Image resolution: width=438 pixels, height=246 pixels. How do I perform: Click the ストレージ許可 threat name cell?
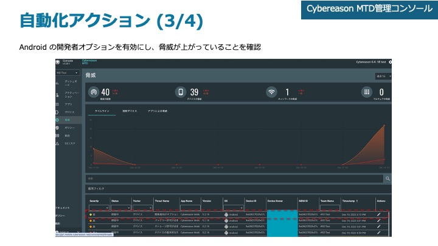[166, 227]
